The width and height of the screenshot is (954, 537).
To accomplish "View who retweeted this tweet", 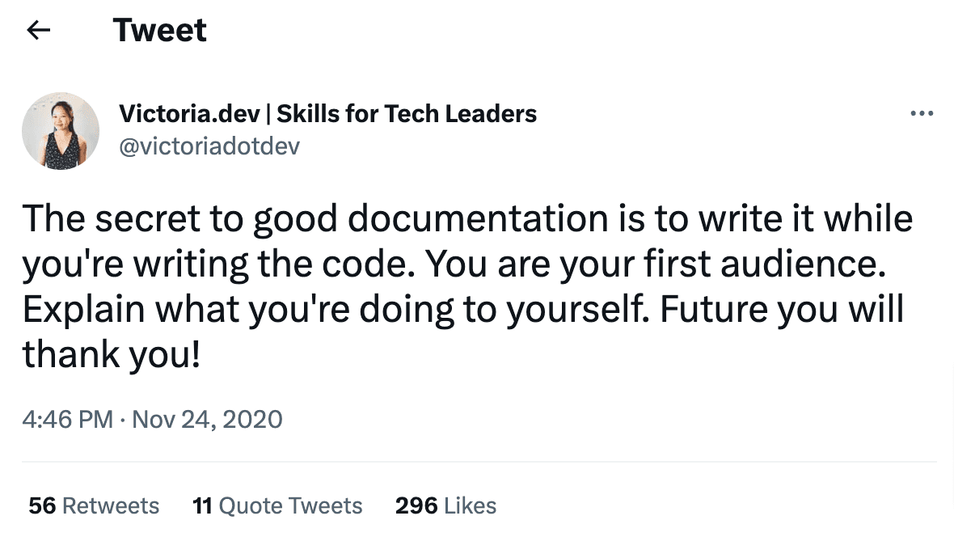I will click(93, 505).
